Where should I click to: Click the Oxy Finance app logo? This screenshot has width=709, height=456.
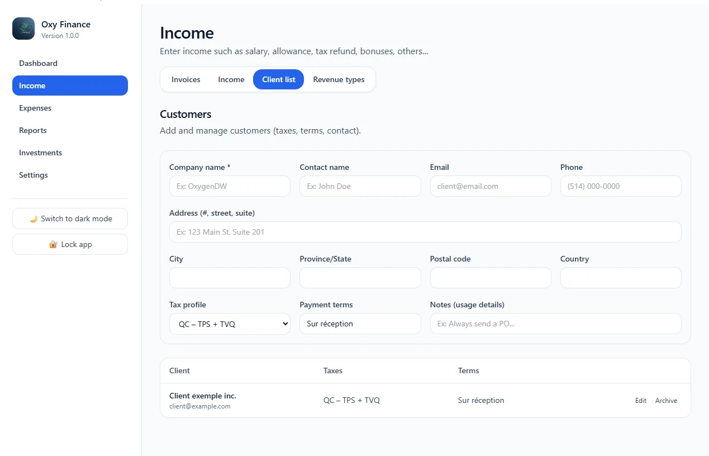point(23,28)
